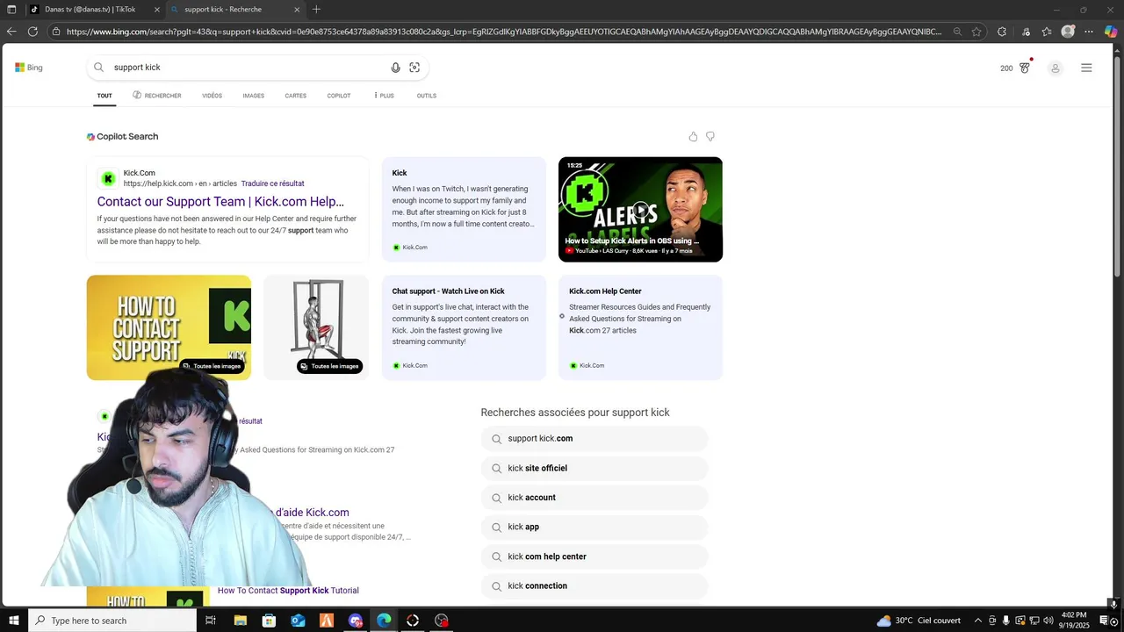Select the TOUT results tab
The width and height of the screenshot is (1124, 632).
point(104,96)
